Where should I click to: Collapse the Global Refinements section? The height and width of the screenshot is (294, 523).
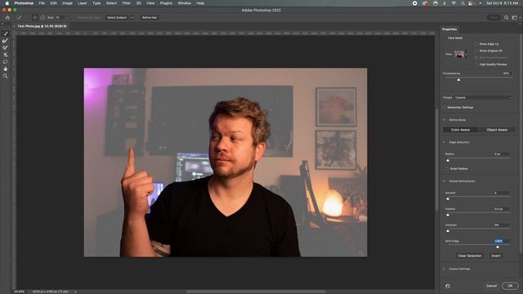[x=444, y=181]
